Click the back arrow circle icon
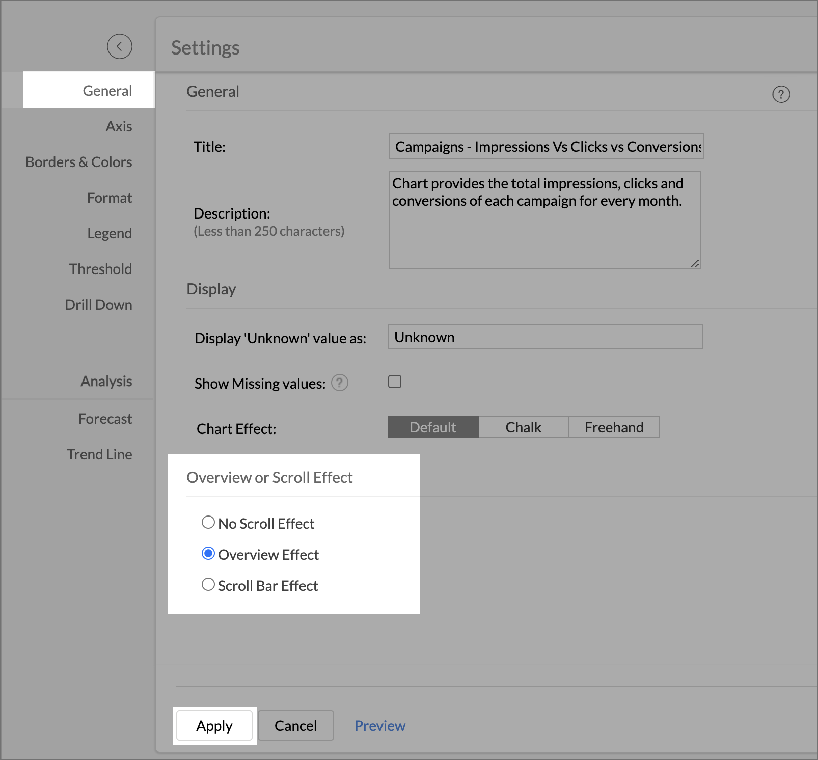Image resolution: width=818 pixels, height=760 pixels. click(120, 46)
